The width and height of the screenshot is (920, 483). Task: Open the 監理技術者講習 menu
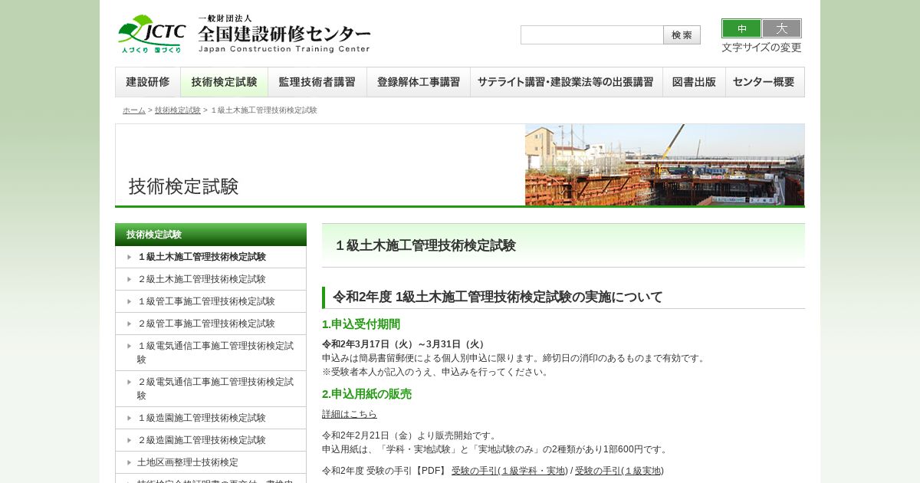[317, 82]
